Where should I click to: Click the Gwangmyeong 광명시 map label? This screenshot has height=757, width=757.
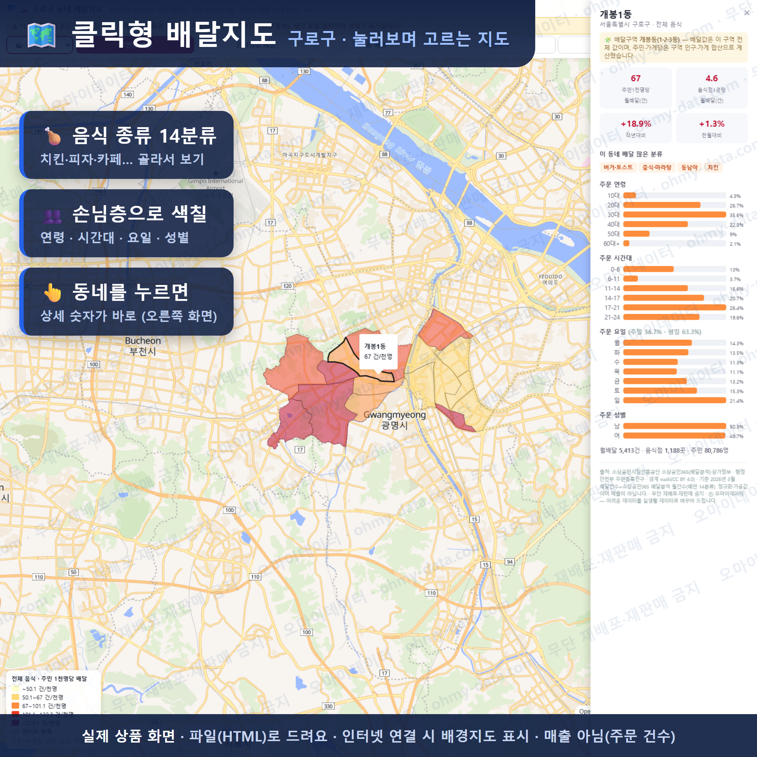pos(394,420)
